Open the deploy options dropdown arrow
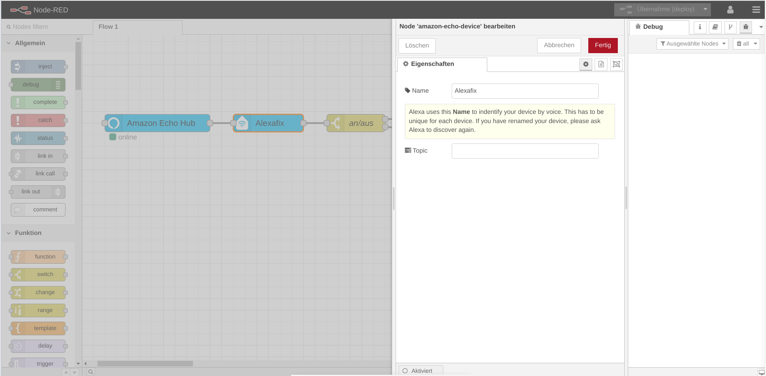Screen dimensions: 766x376 click(705, 9)
